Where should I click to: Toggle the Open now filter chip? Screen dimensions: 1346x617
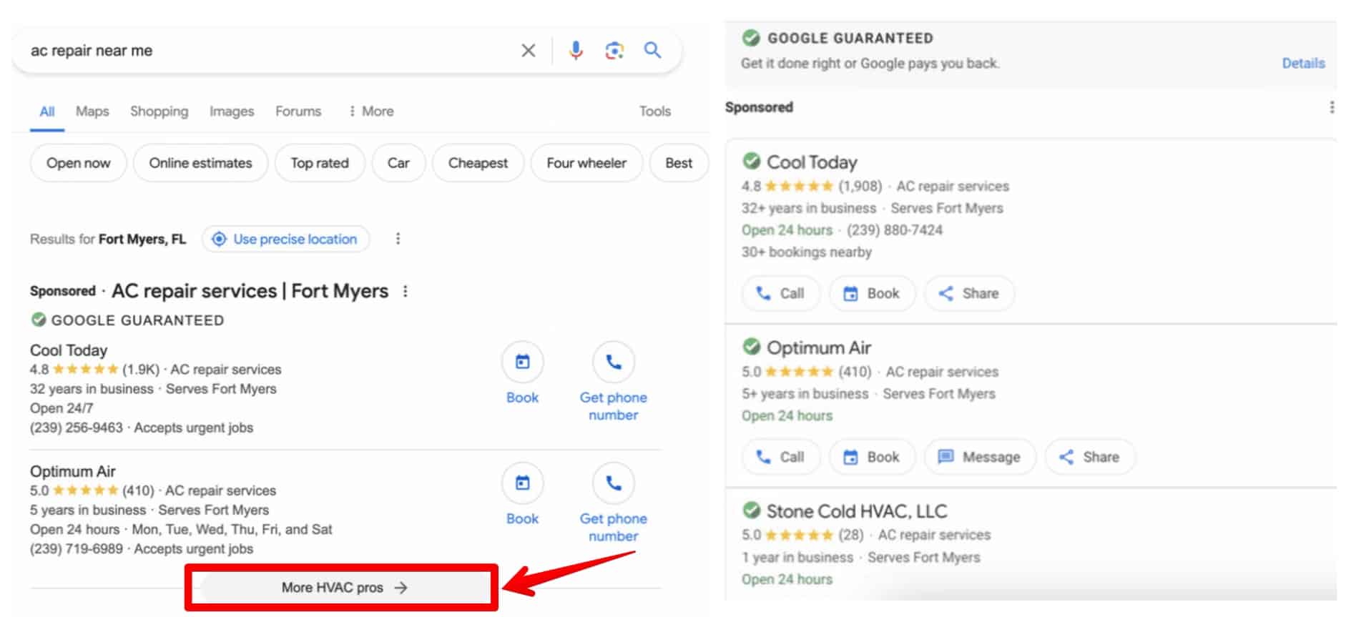pos(79,163)
